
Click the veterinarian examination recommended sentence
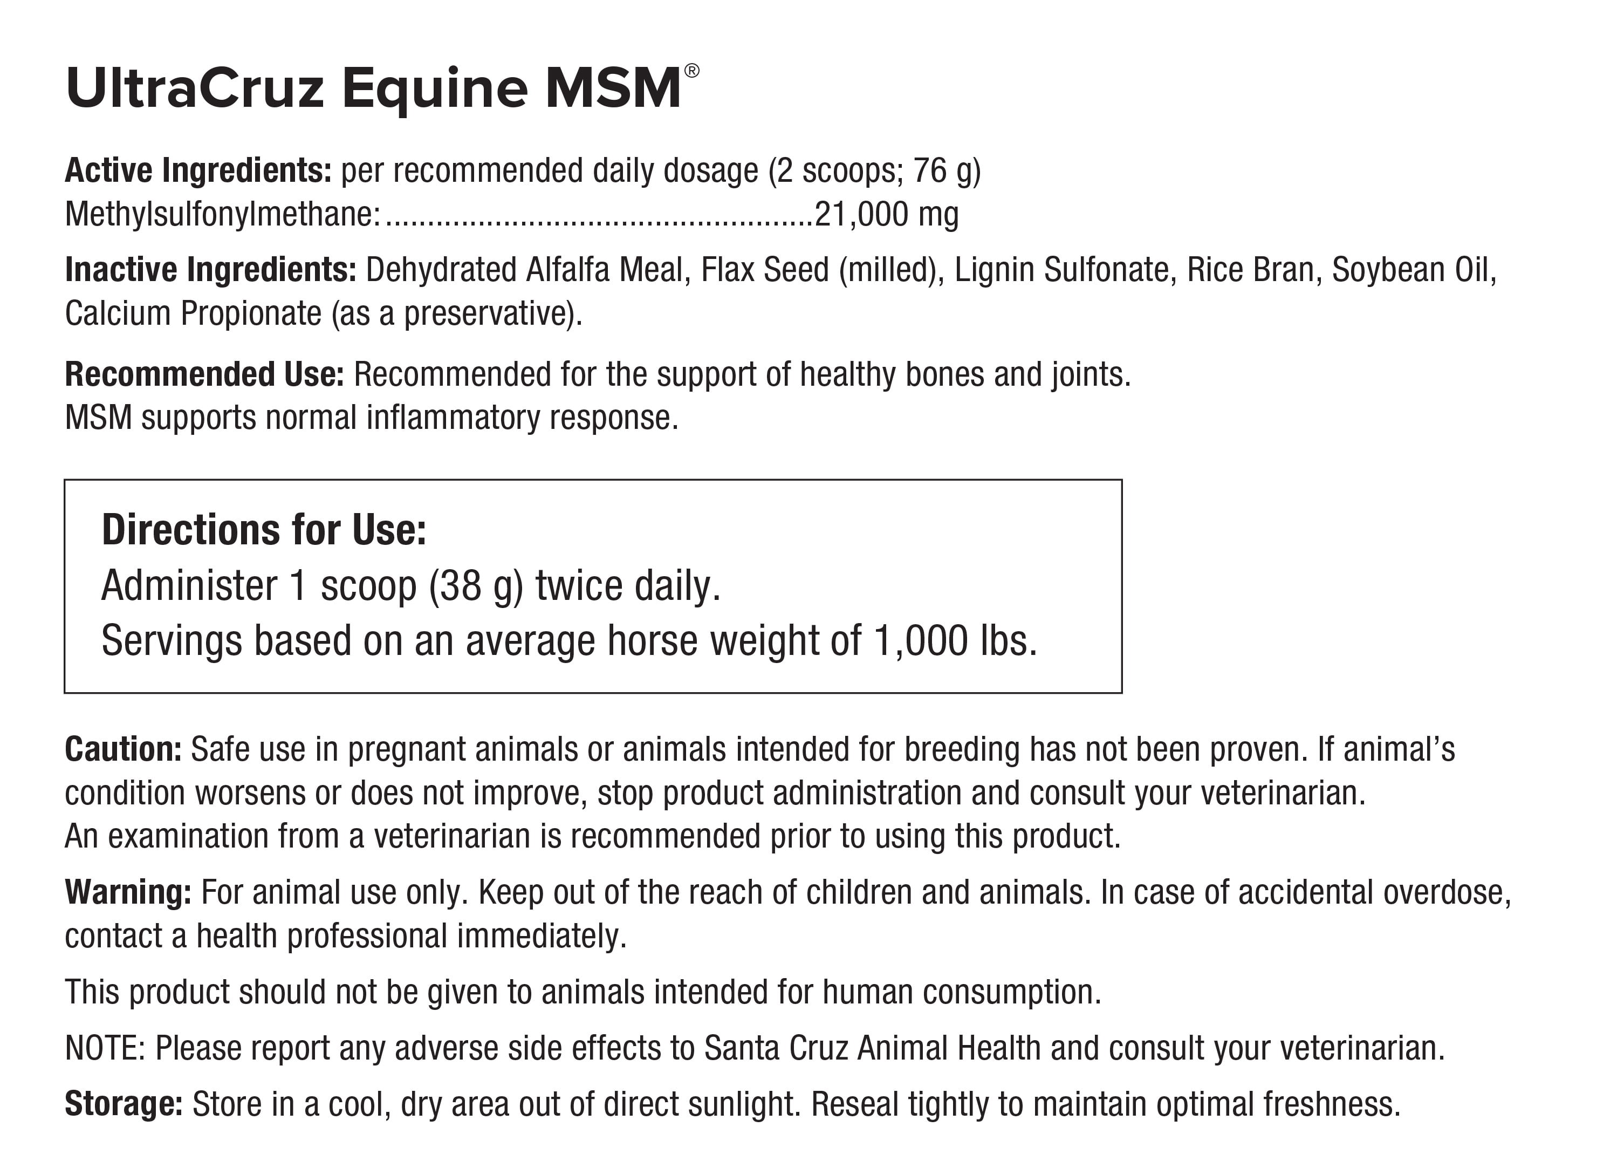click(592, 836)
